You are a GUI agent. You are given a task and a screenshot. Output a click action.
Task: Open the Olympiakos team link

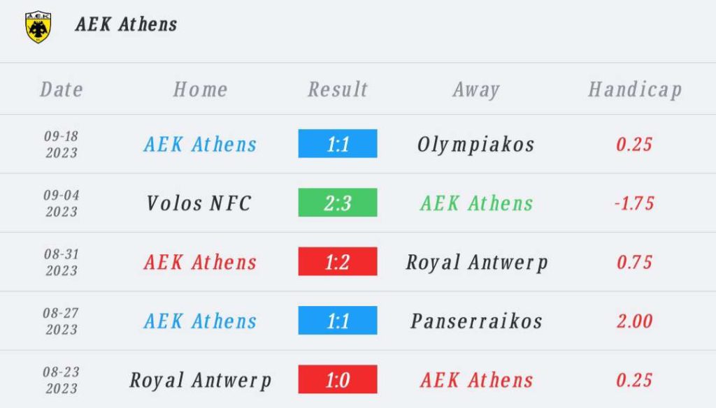(x=475, y=145)
